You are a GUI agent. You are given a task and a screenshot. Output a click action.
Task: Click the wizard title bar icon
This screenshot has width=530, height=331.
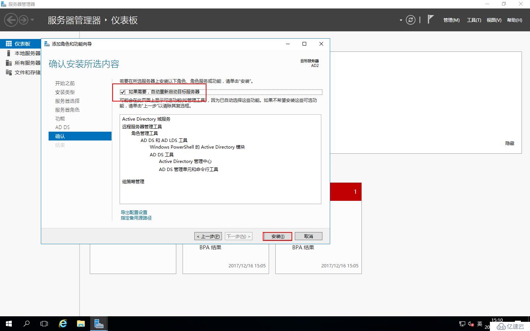(47, 44)
